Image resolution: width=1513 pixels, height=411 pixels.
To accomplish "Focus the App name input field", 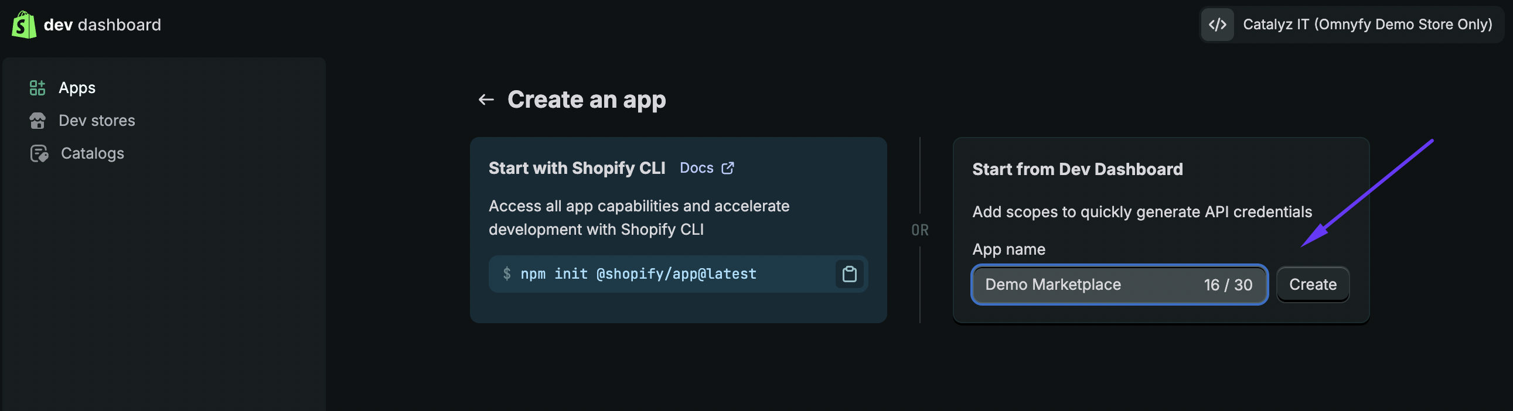I will click(x=1119, y=285).
